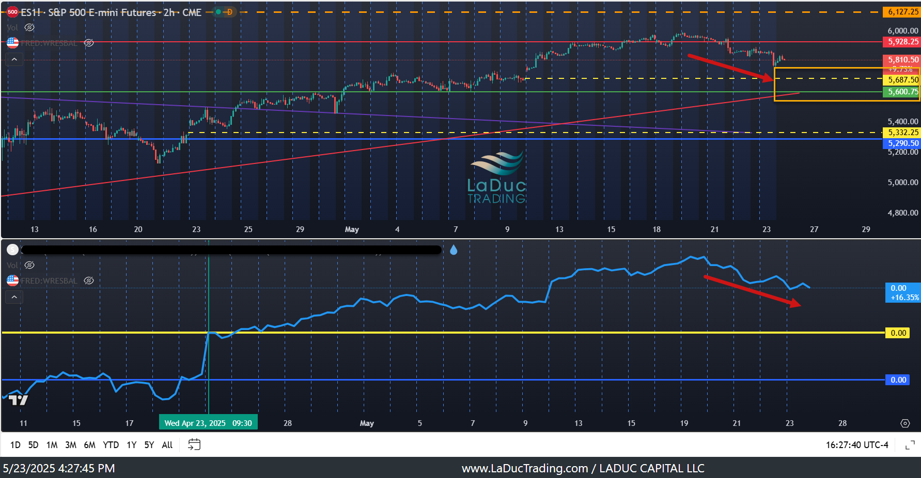Select the 6M time range
Screen dimensions: 921x478
point(89,444)
